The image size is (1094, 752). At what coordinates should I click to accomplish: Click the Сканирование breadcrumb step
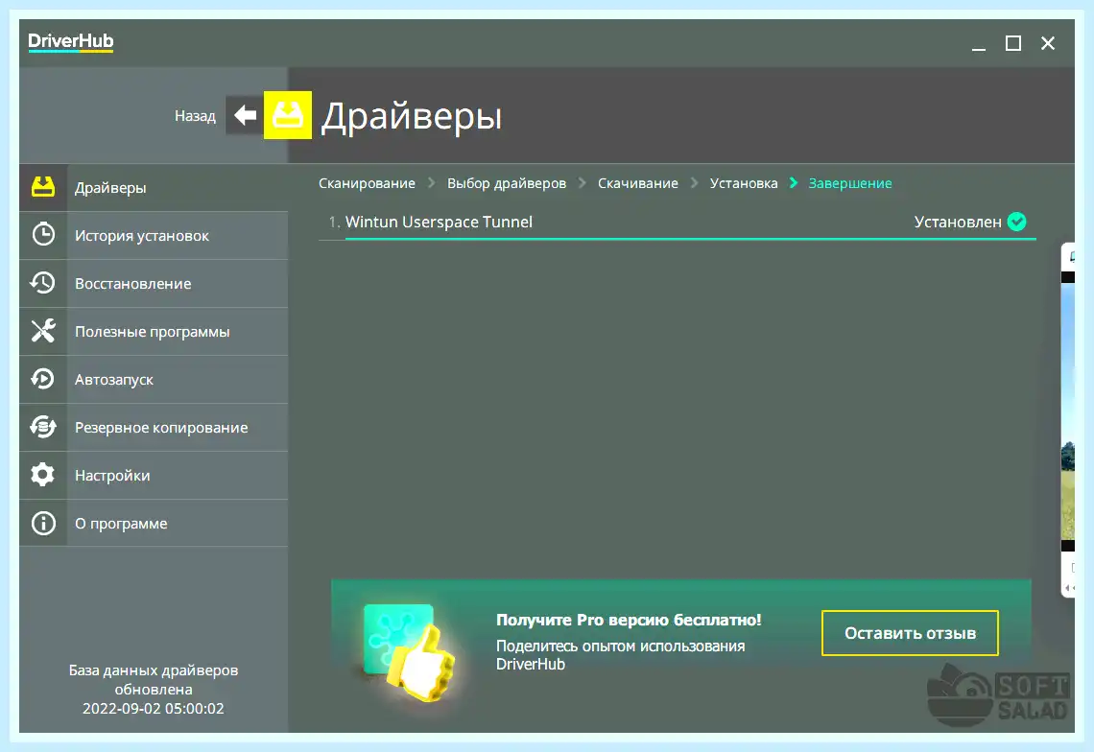point(367,183)
